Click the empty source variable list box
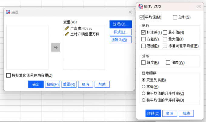This screenshot has width=206, height=122. (28, 47)
